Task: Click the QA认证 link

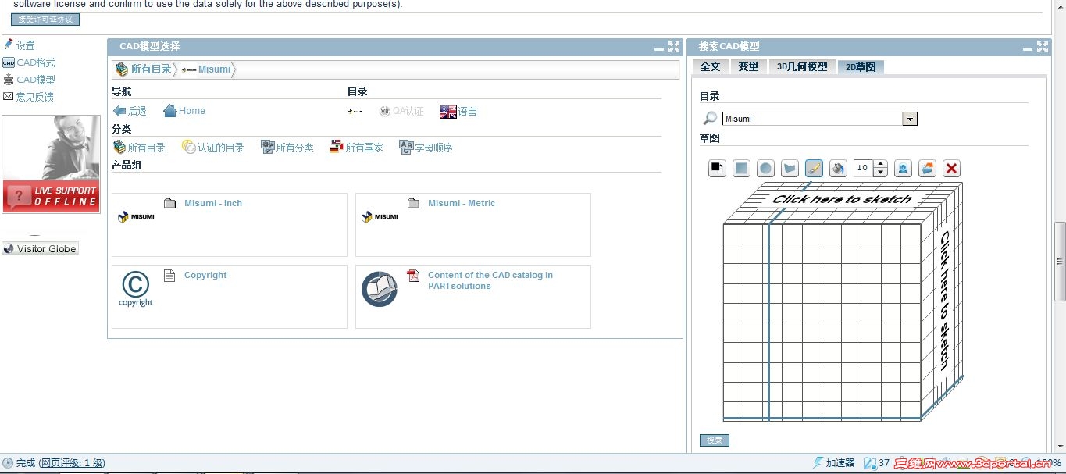Action: click(x=401, y=112)
